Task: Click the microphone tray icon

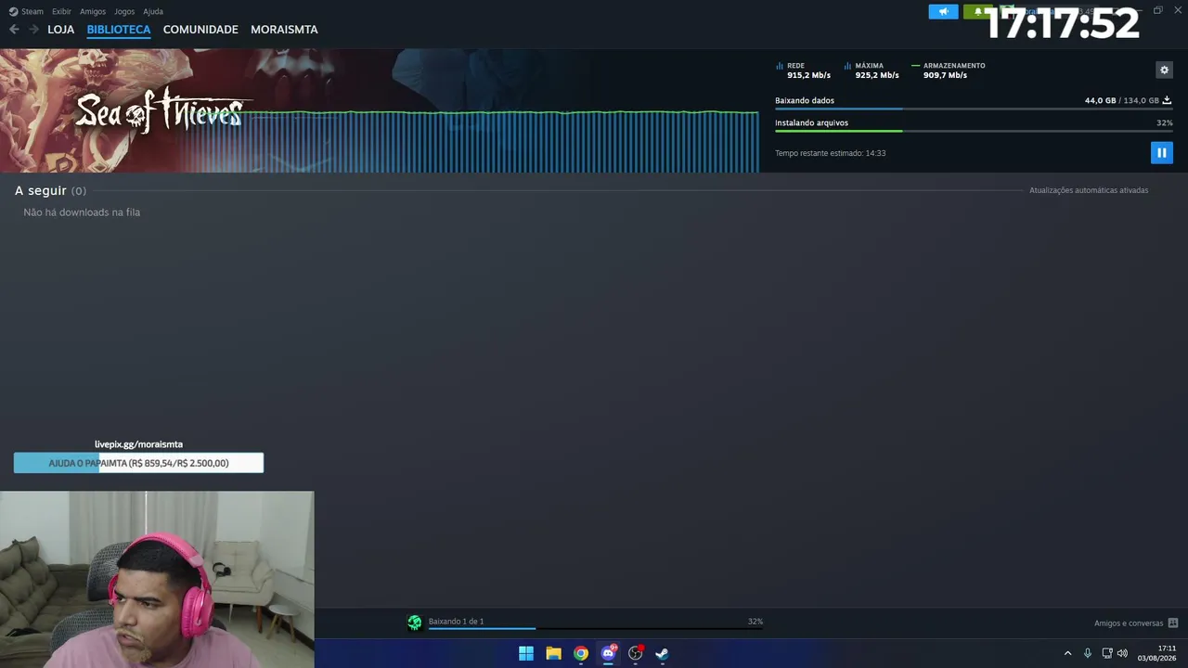Action: [1088, 653]
